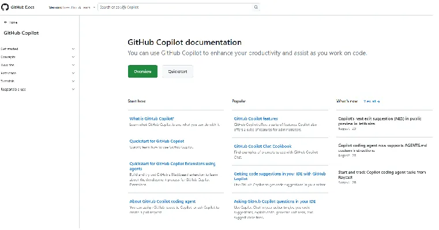The width and height of the screenshot is (439, 230).
Task: Open GitHub Copilot Chat Cookbook article
Action: (262, 146)
